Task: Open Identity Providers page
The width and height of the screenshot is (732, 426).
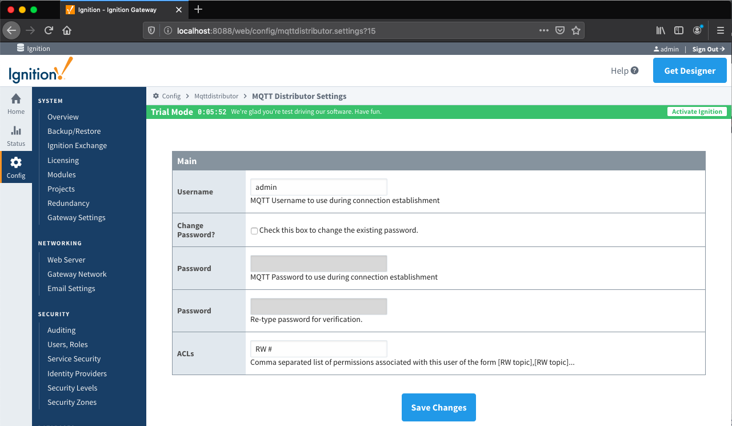Action: click(77, 373)
